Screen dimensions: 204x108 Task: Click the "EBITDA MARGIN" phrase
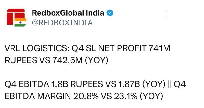coord(37,96)
